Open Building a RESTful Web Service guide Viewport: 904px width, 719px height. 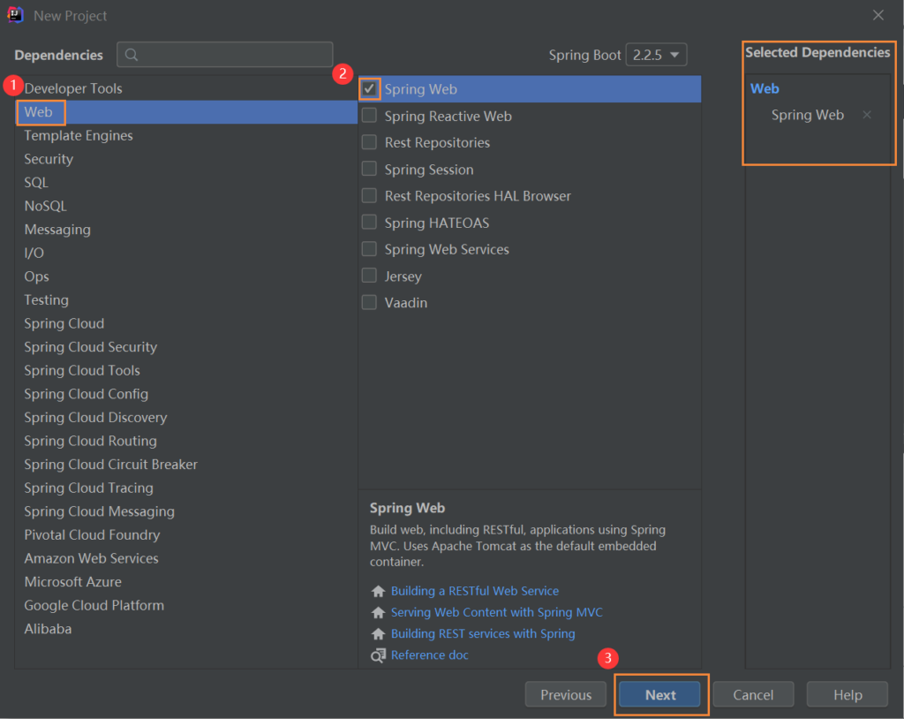pos(475,591)
